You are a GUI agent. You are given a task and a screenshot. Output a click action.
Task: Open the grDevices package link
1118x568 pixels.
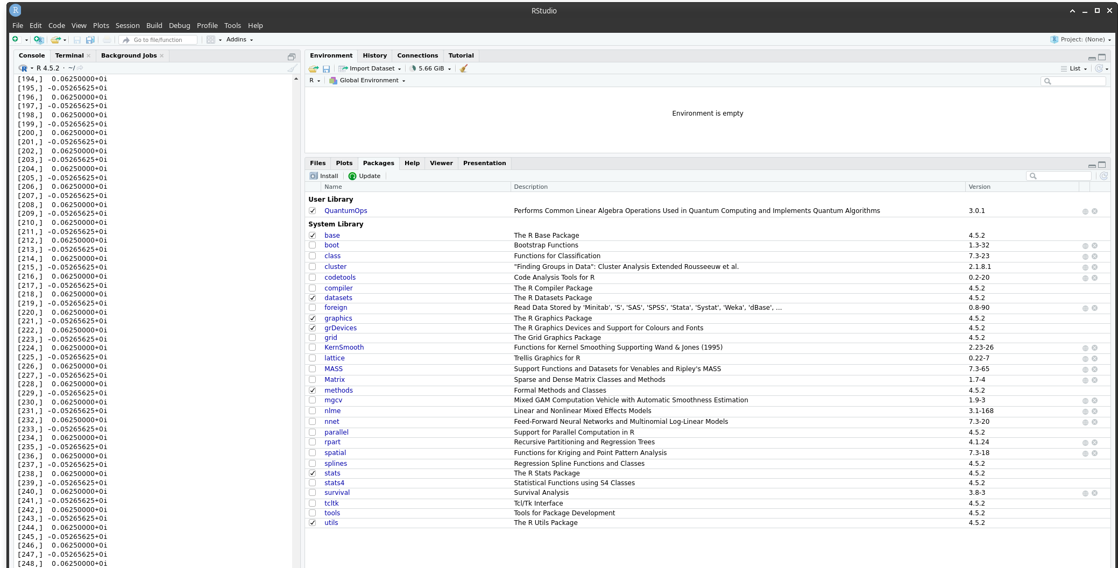(340, 328)
